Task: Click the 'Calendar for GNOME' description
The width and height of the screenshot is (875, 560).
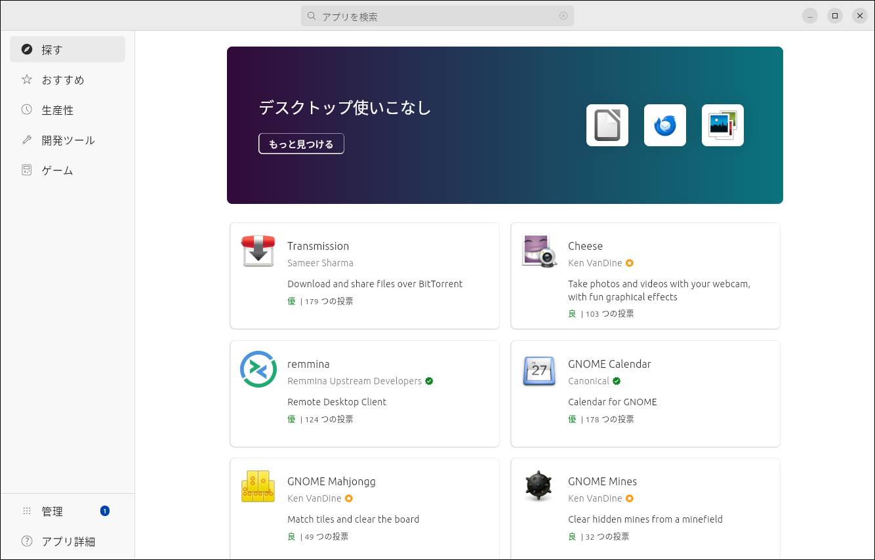Action: tap(613, 402)
